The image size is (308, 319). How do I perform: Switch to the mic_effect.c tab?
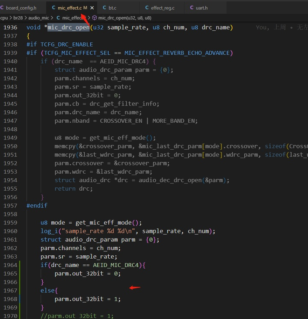[70, 8]
